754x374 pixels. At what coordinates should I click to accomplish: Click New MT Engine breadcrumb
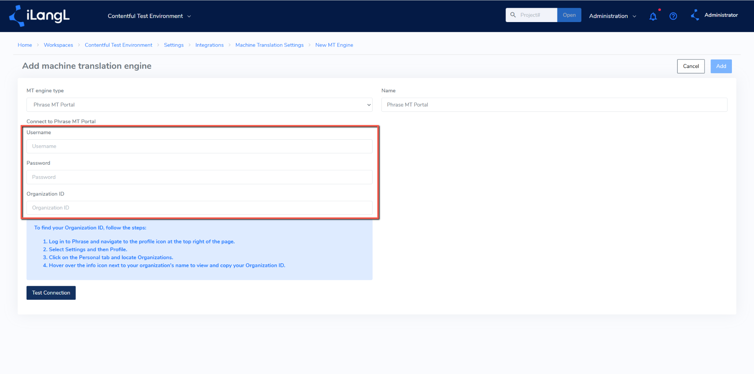tap(334, 45)
